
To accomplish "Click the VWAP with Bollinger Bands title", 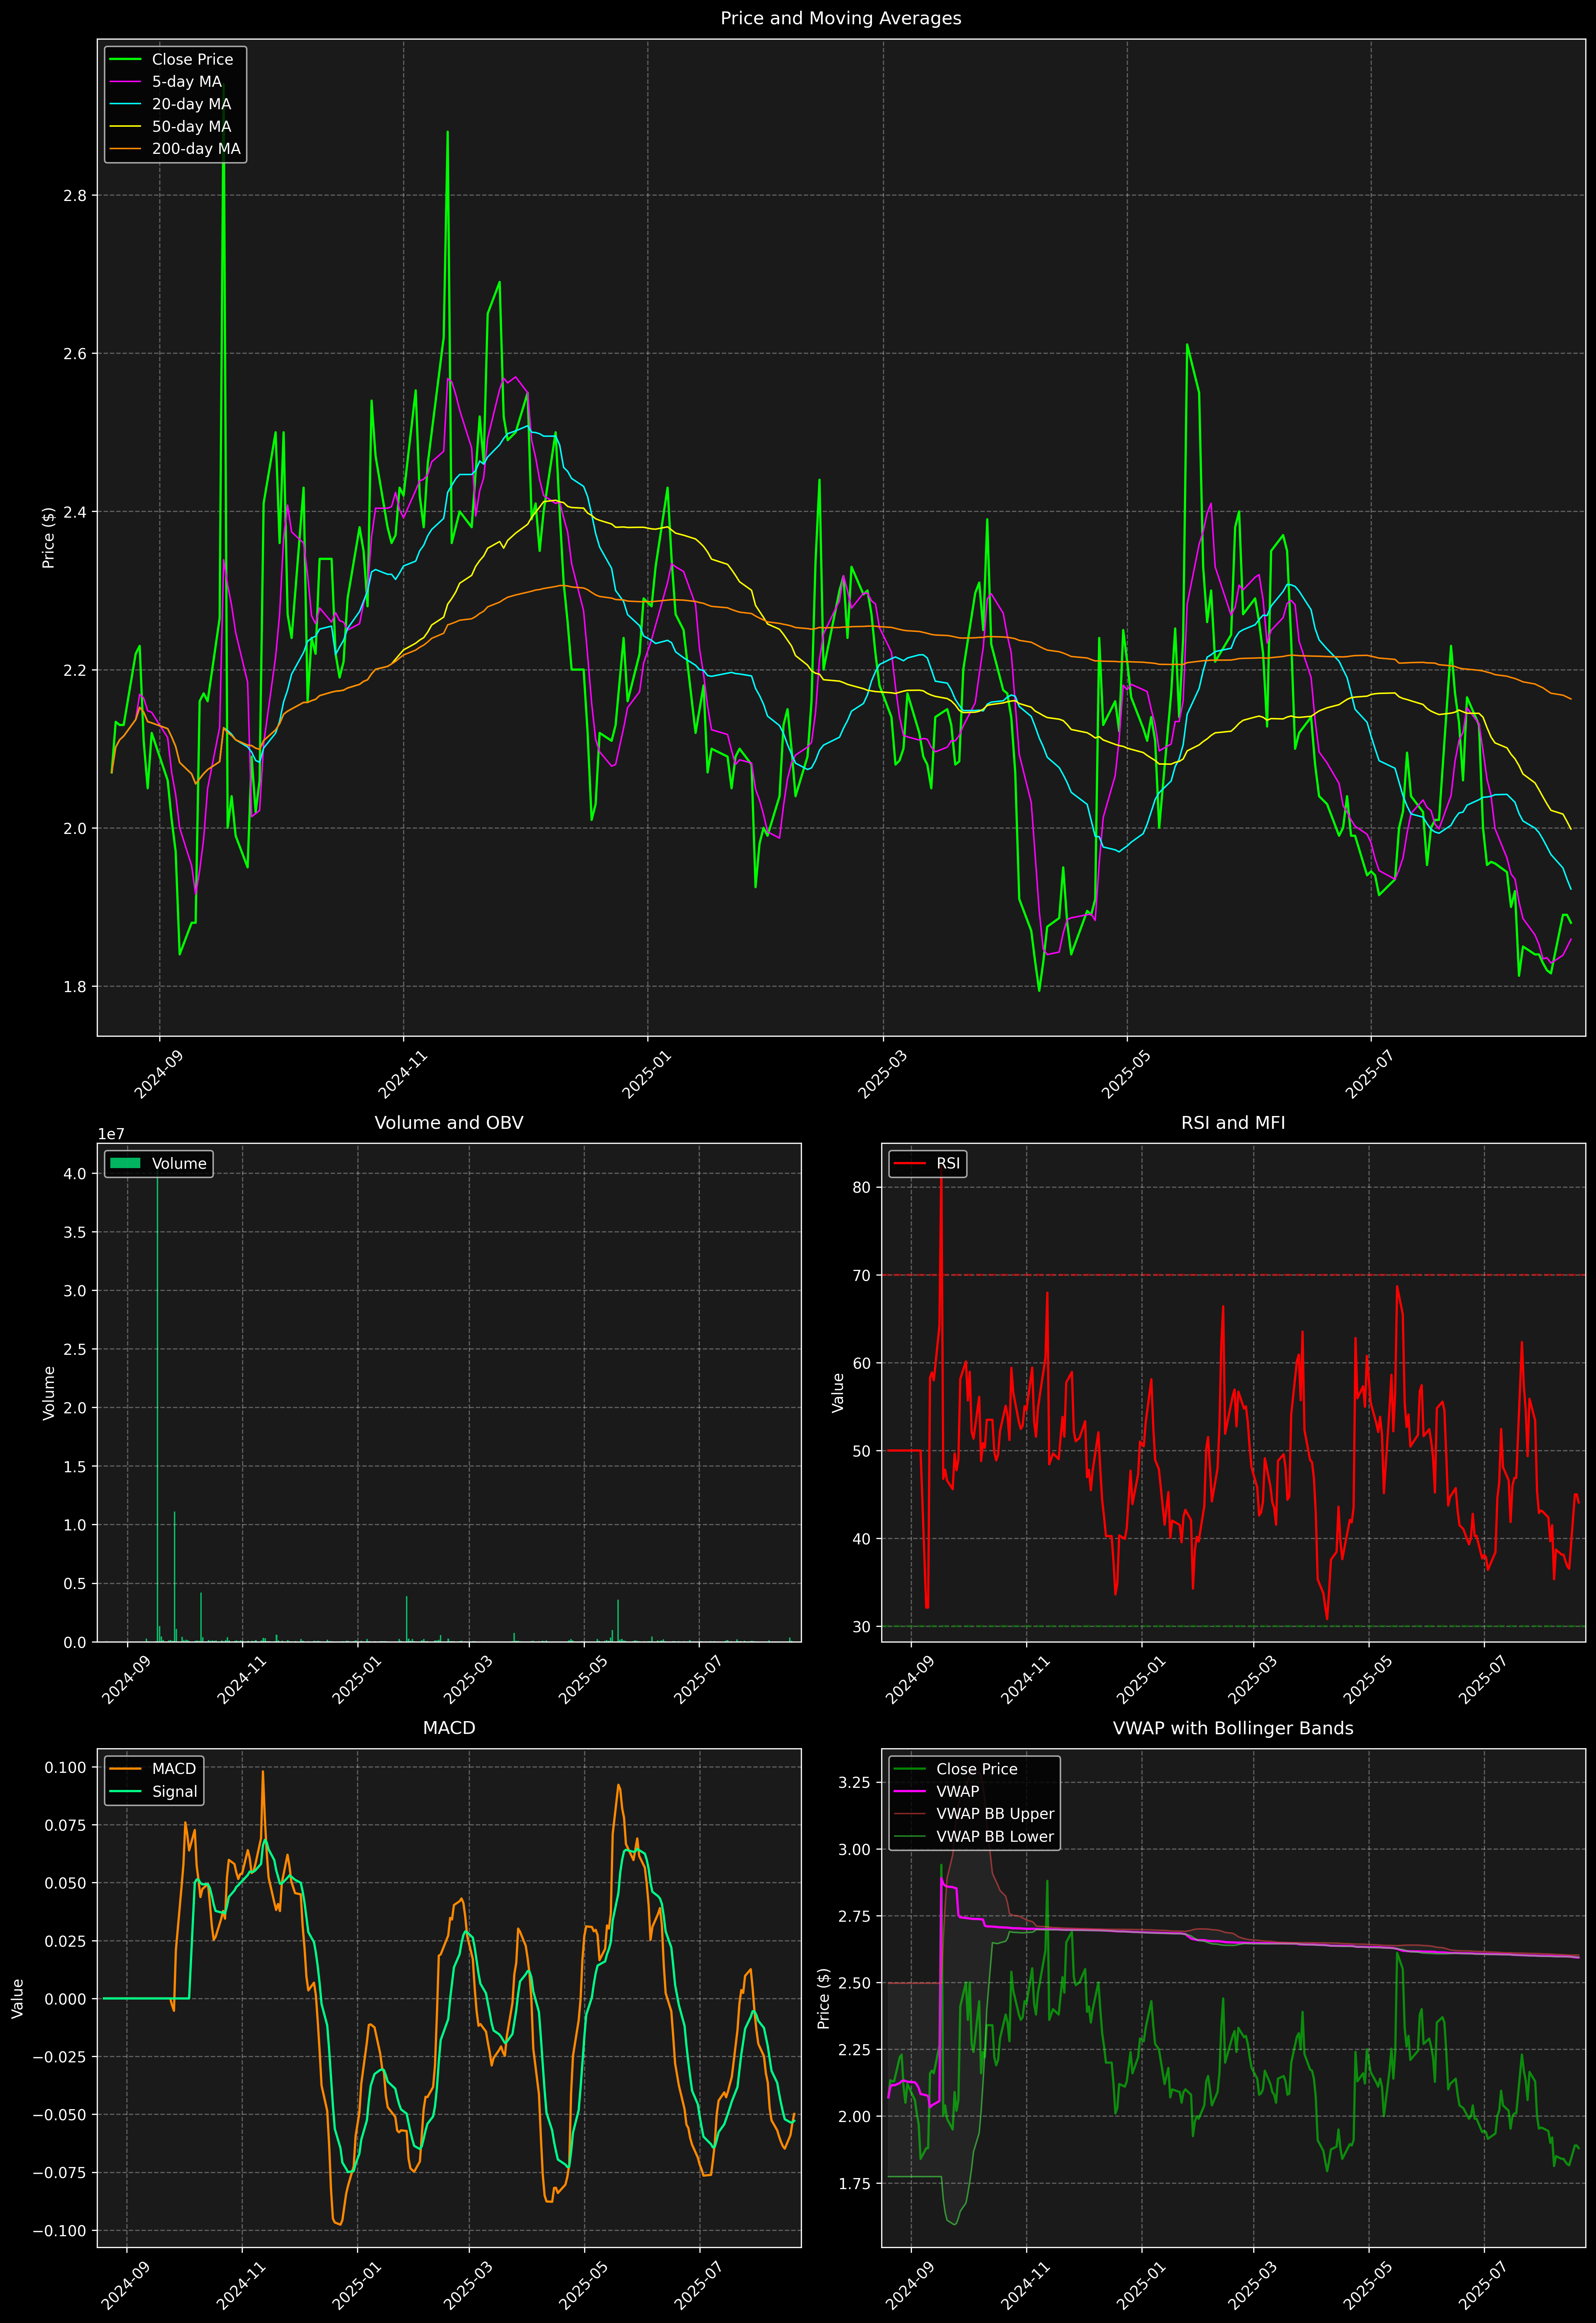I will click(x=1232, y=1728).
